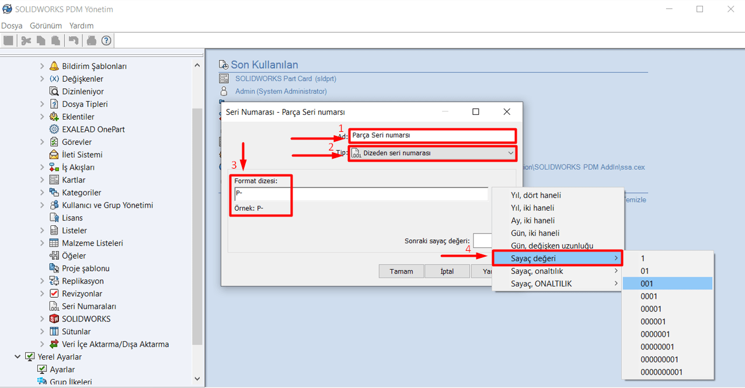
Task: Select the İş Akışları workflow icon
Action: coord(54,167)
